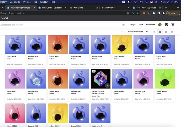
Task: Select the mosaic view layout icon
Action: click(x=172, y=32)
